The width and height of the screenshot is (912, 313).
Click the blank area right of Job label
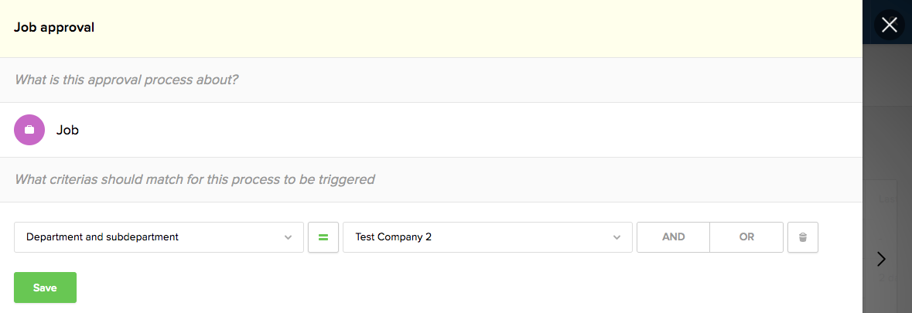tap(464, 130)
